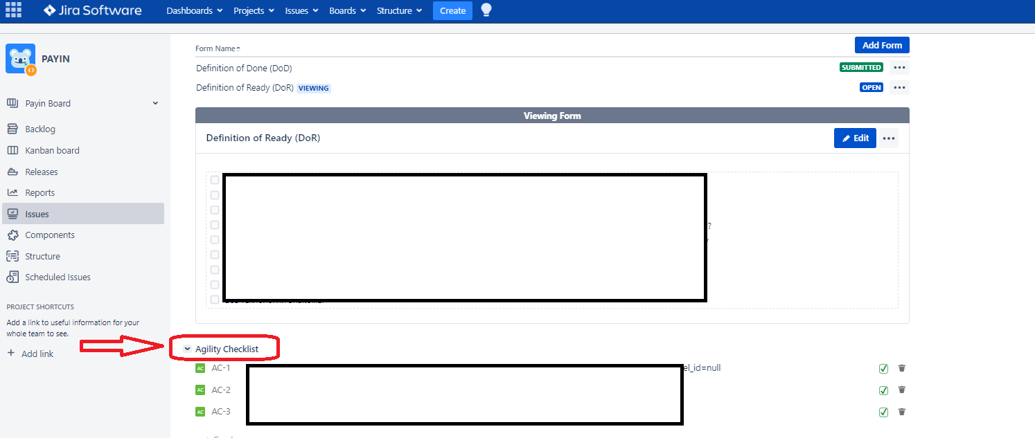Sort by Form Name column header
The width and height of the screenshot is (1035, 438).
pyautogui.click(x=218, y=48)
